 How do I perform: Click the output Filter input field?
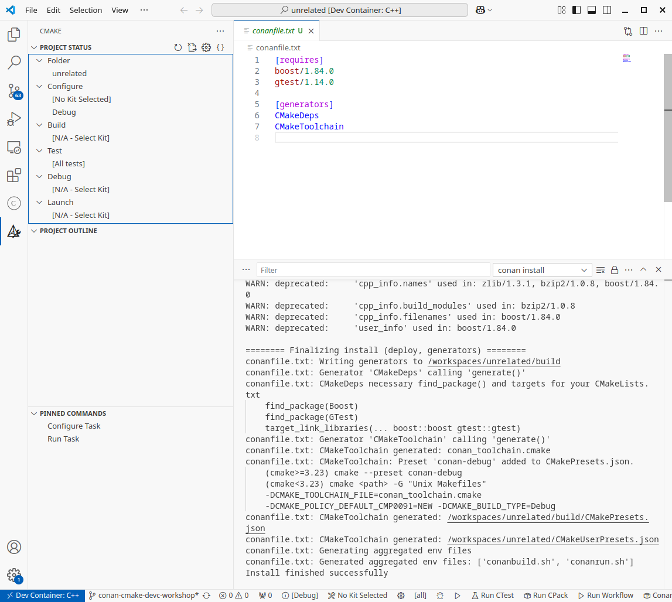[x=373, y=270]
